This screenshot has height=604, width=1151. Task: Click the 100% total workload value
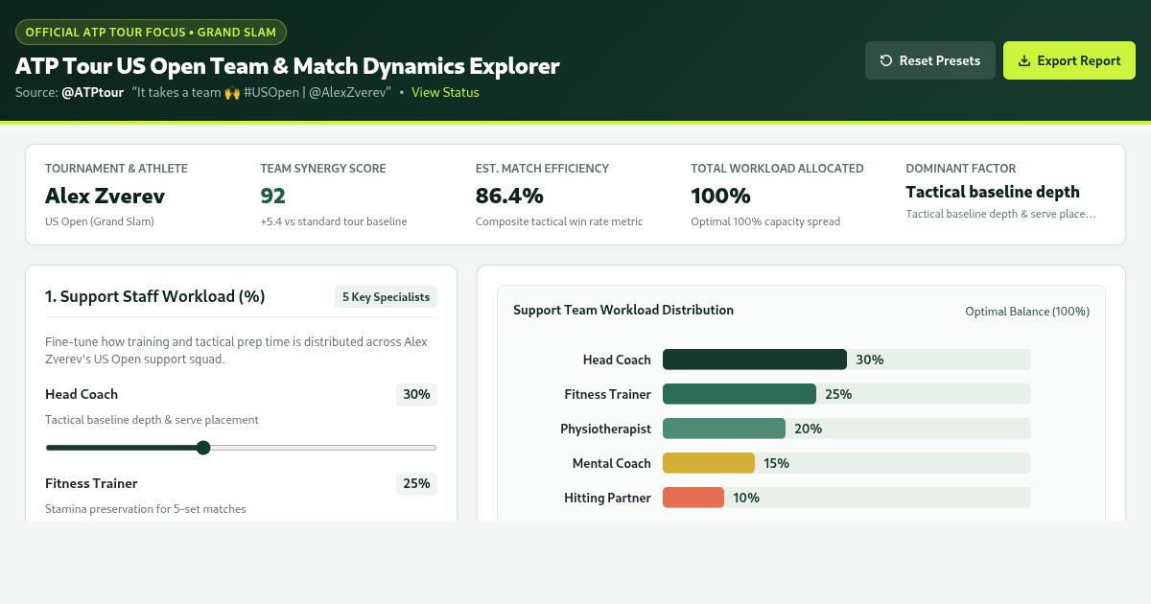720,196
